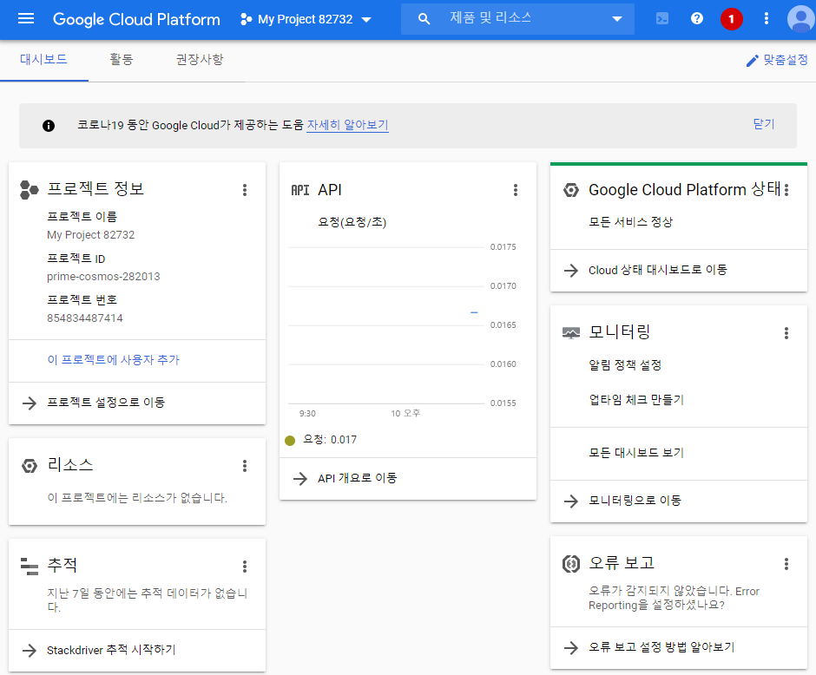Open 자세히 알아보기 link in banner
The width and height of the screenshot is (816, 675).
pos(347,125)
